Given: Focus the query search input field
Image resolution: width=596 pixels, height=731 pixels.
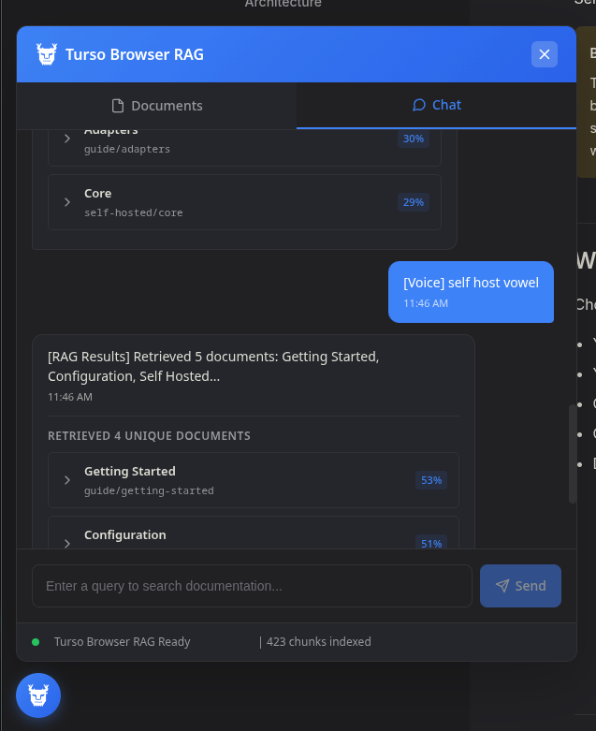Looking at the screenshot, I should (x=252, y=586).
